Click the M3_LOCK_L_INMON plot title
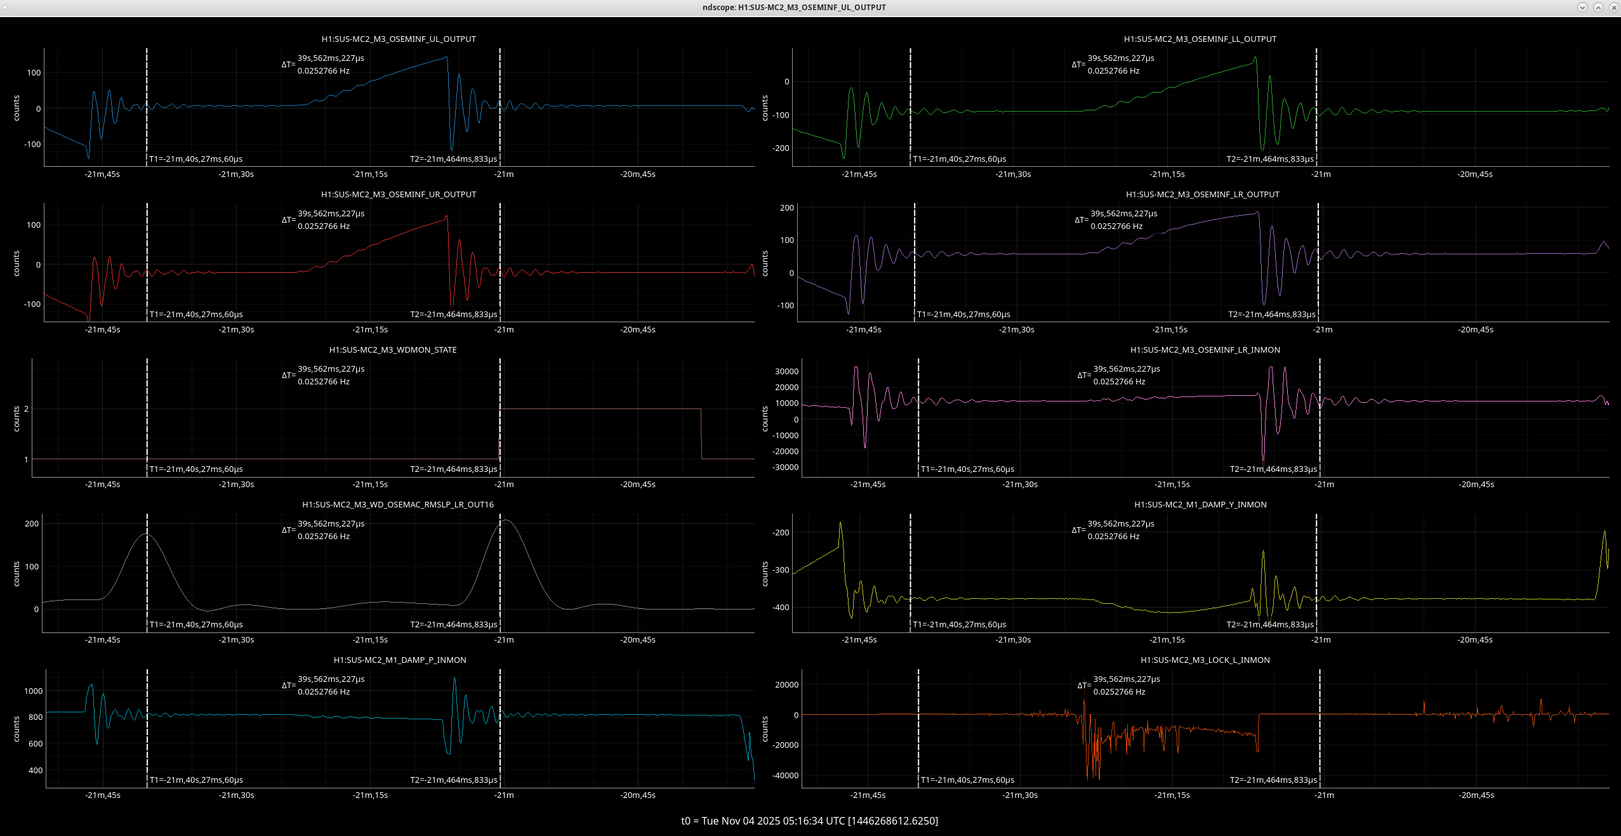 pos(1205,660)
